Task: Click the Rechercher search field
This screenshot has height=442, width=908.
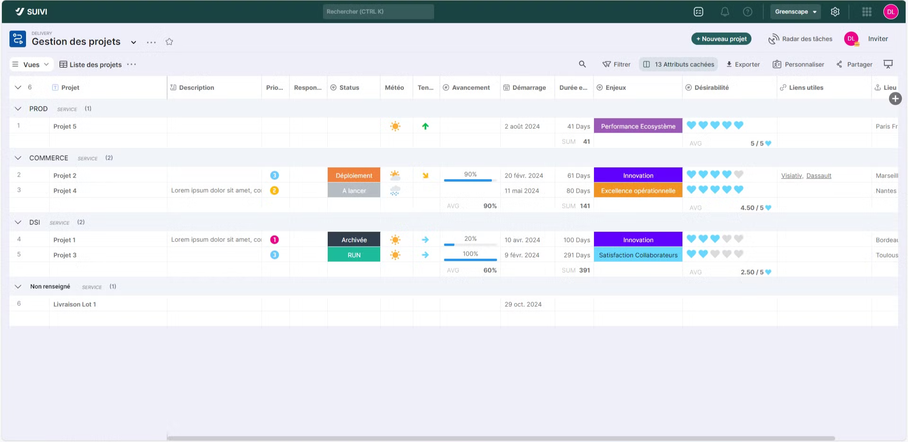Action: 378,12
